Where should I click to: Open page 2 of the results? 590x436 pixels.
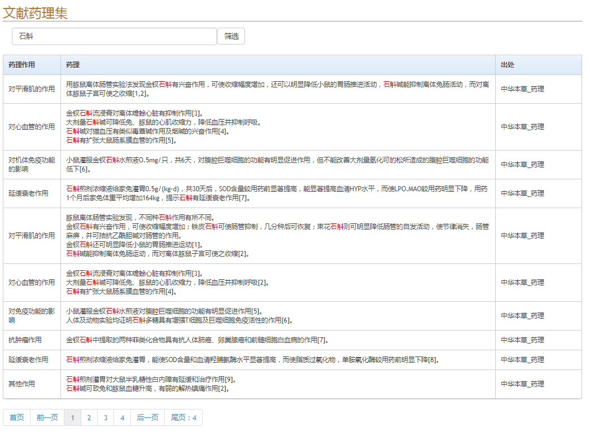click(89, 417)
